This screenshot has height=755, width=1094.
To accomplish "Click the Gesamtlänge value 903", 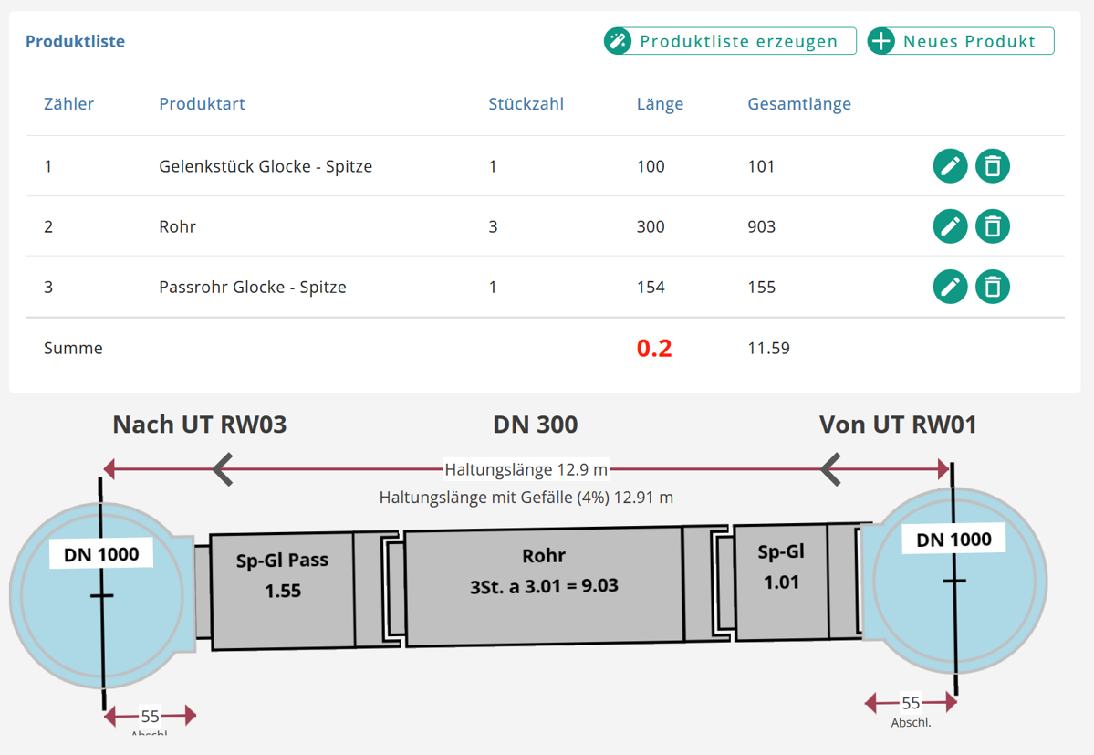I will coord(761,226).
